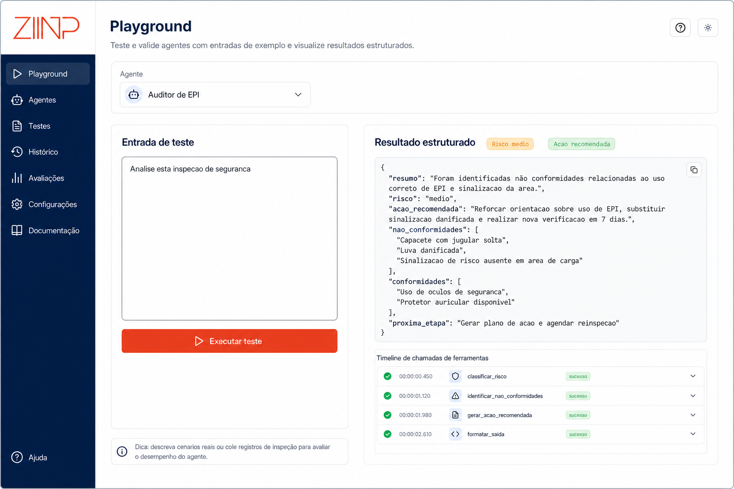Screen dimensions: 734x489
Task: Toggle the light theme sun icon
Action: [708, 28]
